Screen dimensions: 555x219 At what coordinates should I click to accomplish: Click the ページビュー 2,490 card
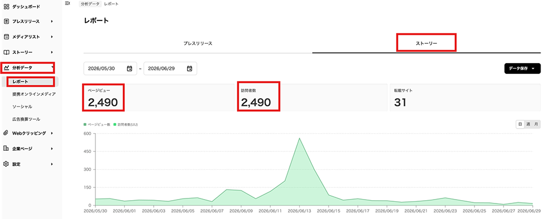tap(159, 97)
